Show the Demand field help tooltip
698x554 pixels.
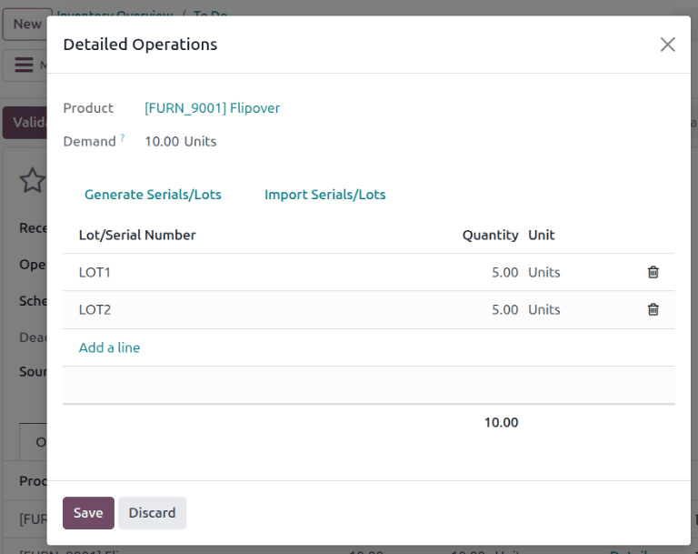click(x=123, y=138)
